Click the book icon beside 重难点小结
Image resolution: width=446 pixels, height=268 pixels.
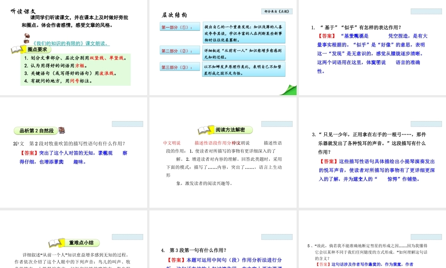click(56, 243)
